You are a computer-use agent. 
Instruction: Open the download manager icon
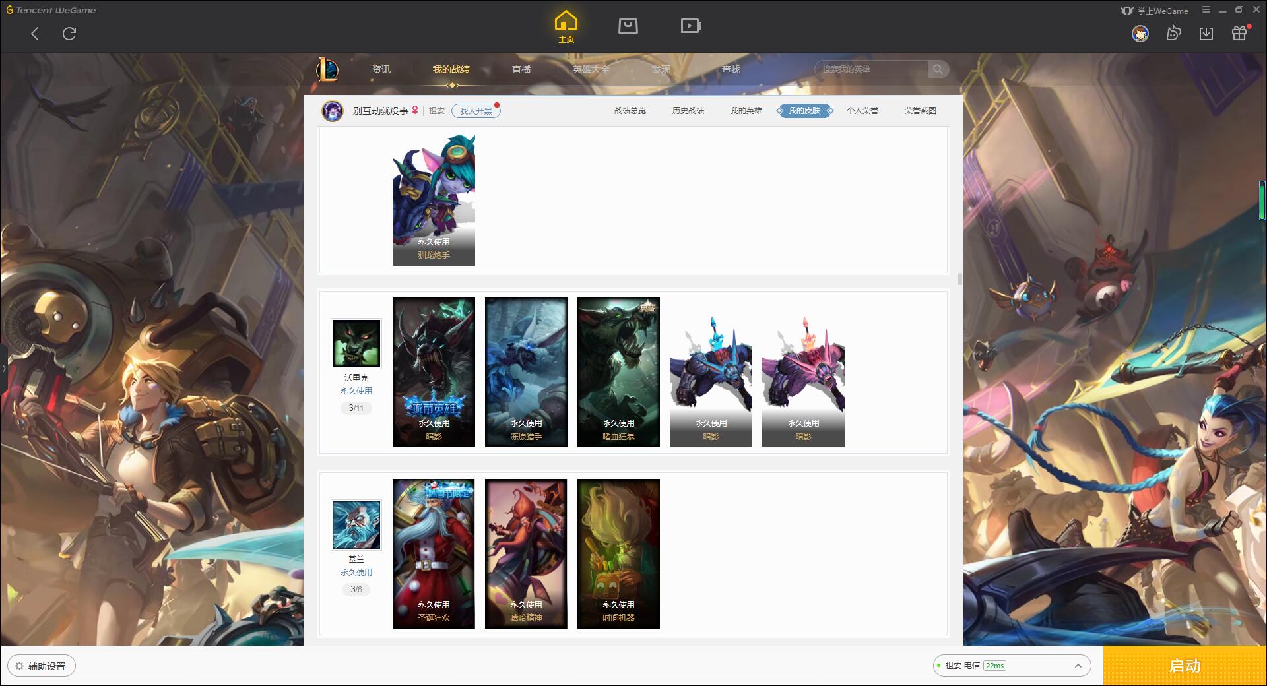1206,34
